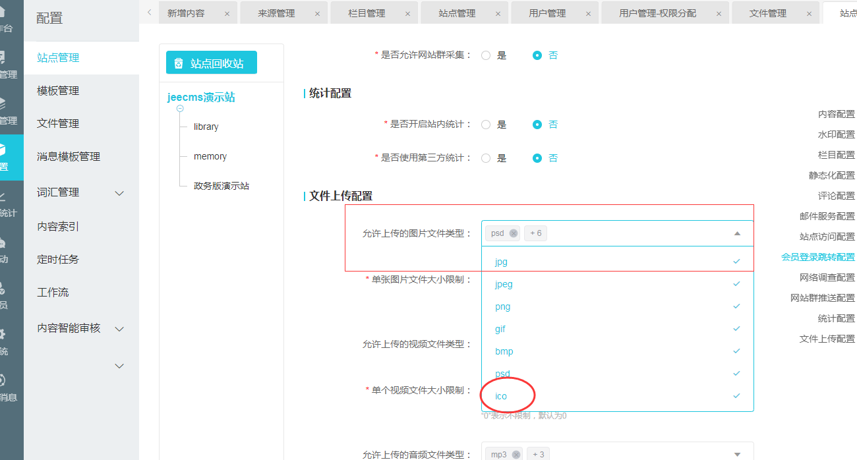Remove the psd tag with its x icon
Screen dimensions: 857x460
point(514,233)
